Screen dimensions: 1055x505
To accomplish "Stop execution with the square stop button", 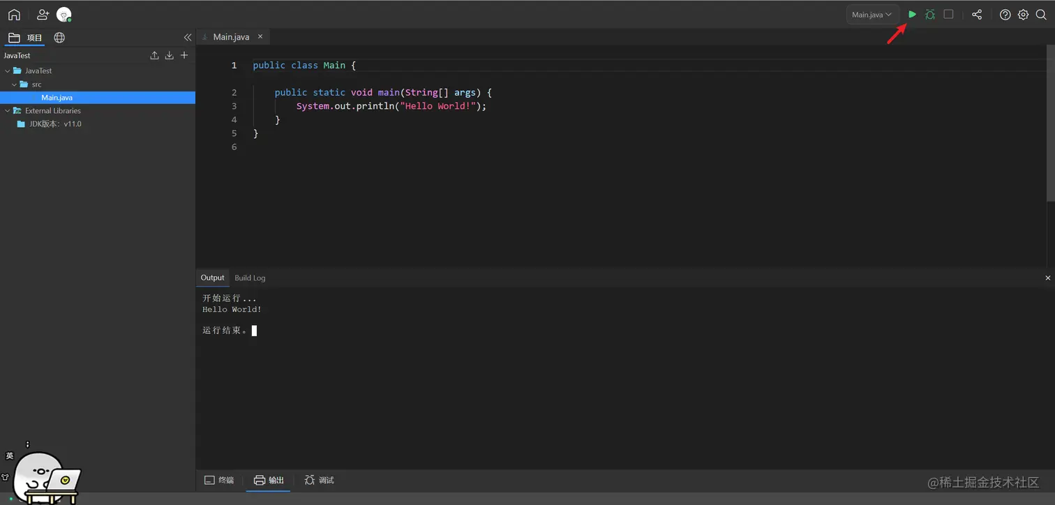I will point(948,14).
